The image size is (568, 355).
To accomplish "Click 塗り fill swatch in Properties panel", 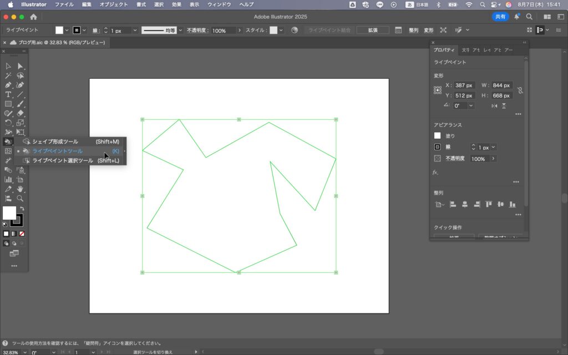I will pyautogui.click(x=438, y=136).
